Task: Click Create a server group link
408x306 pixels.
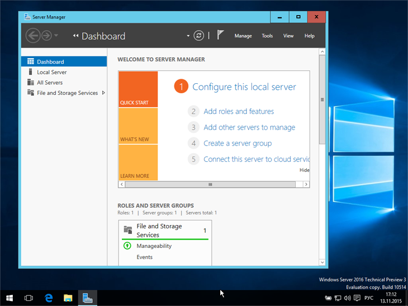Action: (238, 143)
